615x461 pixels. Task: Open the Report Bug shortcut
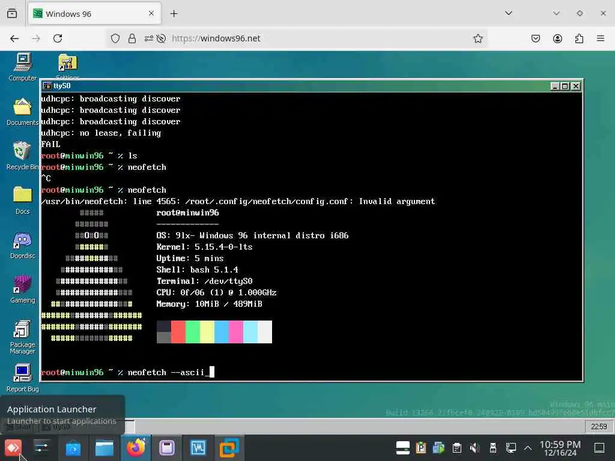pos(22,378)
